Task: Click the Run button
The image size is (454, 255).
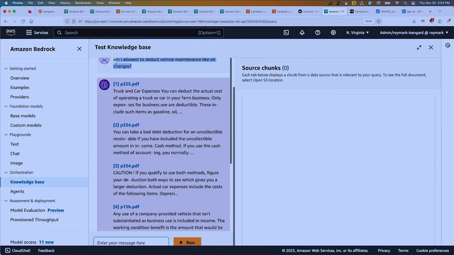Action: pyautogui.click(x=187, y=242)
